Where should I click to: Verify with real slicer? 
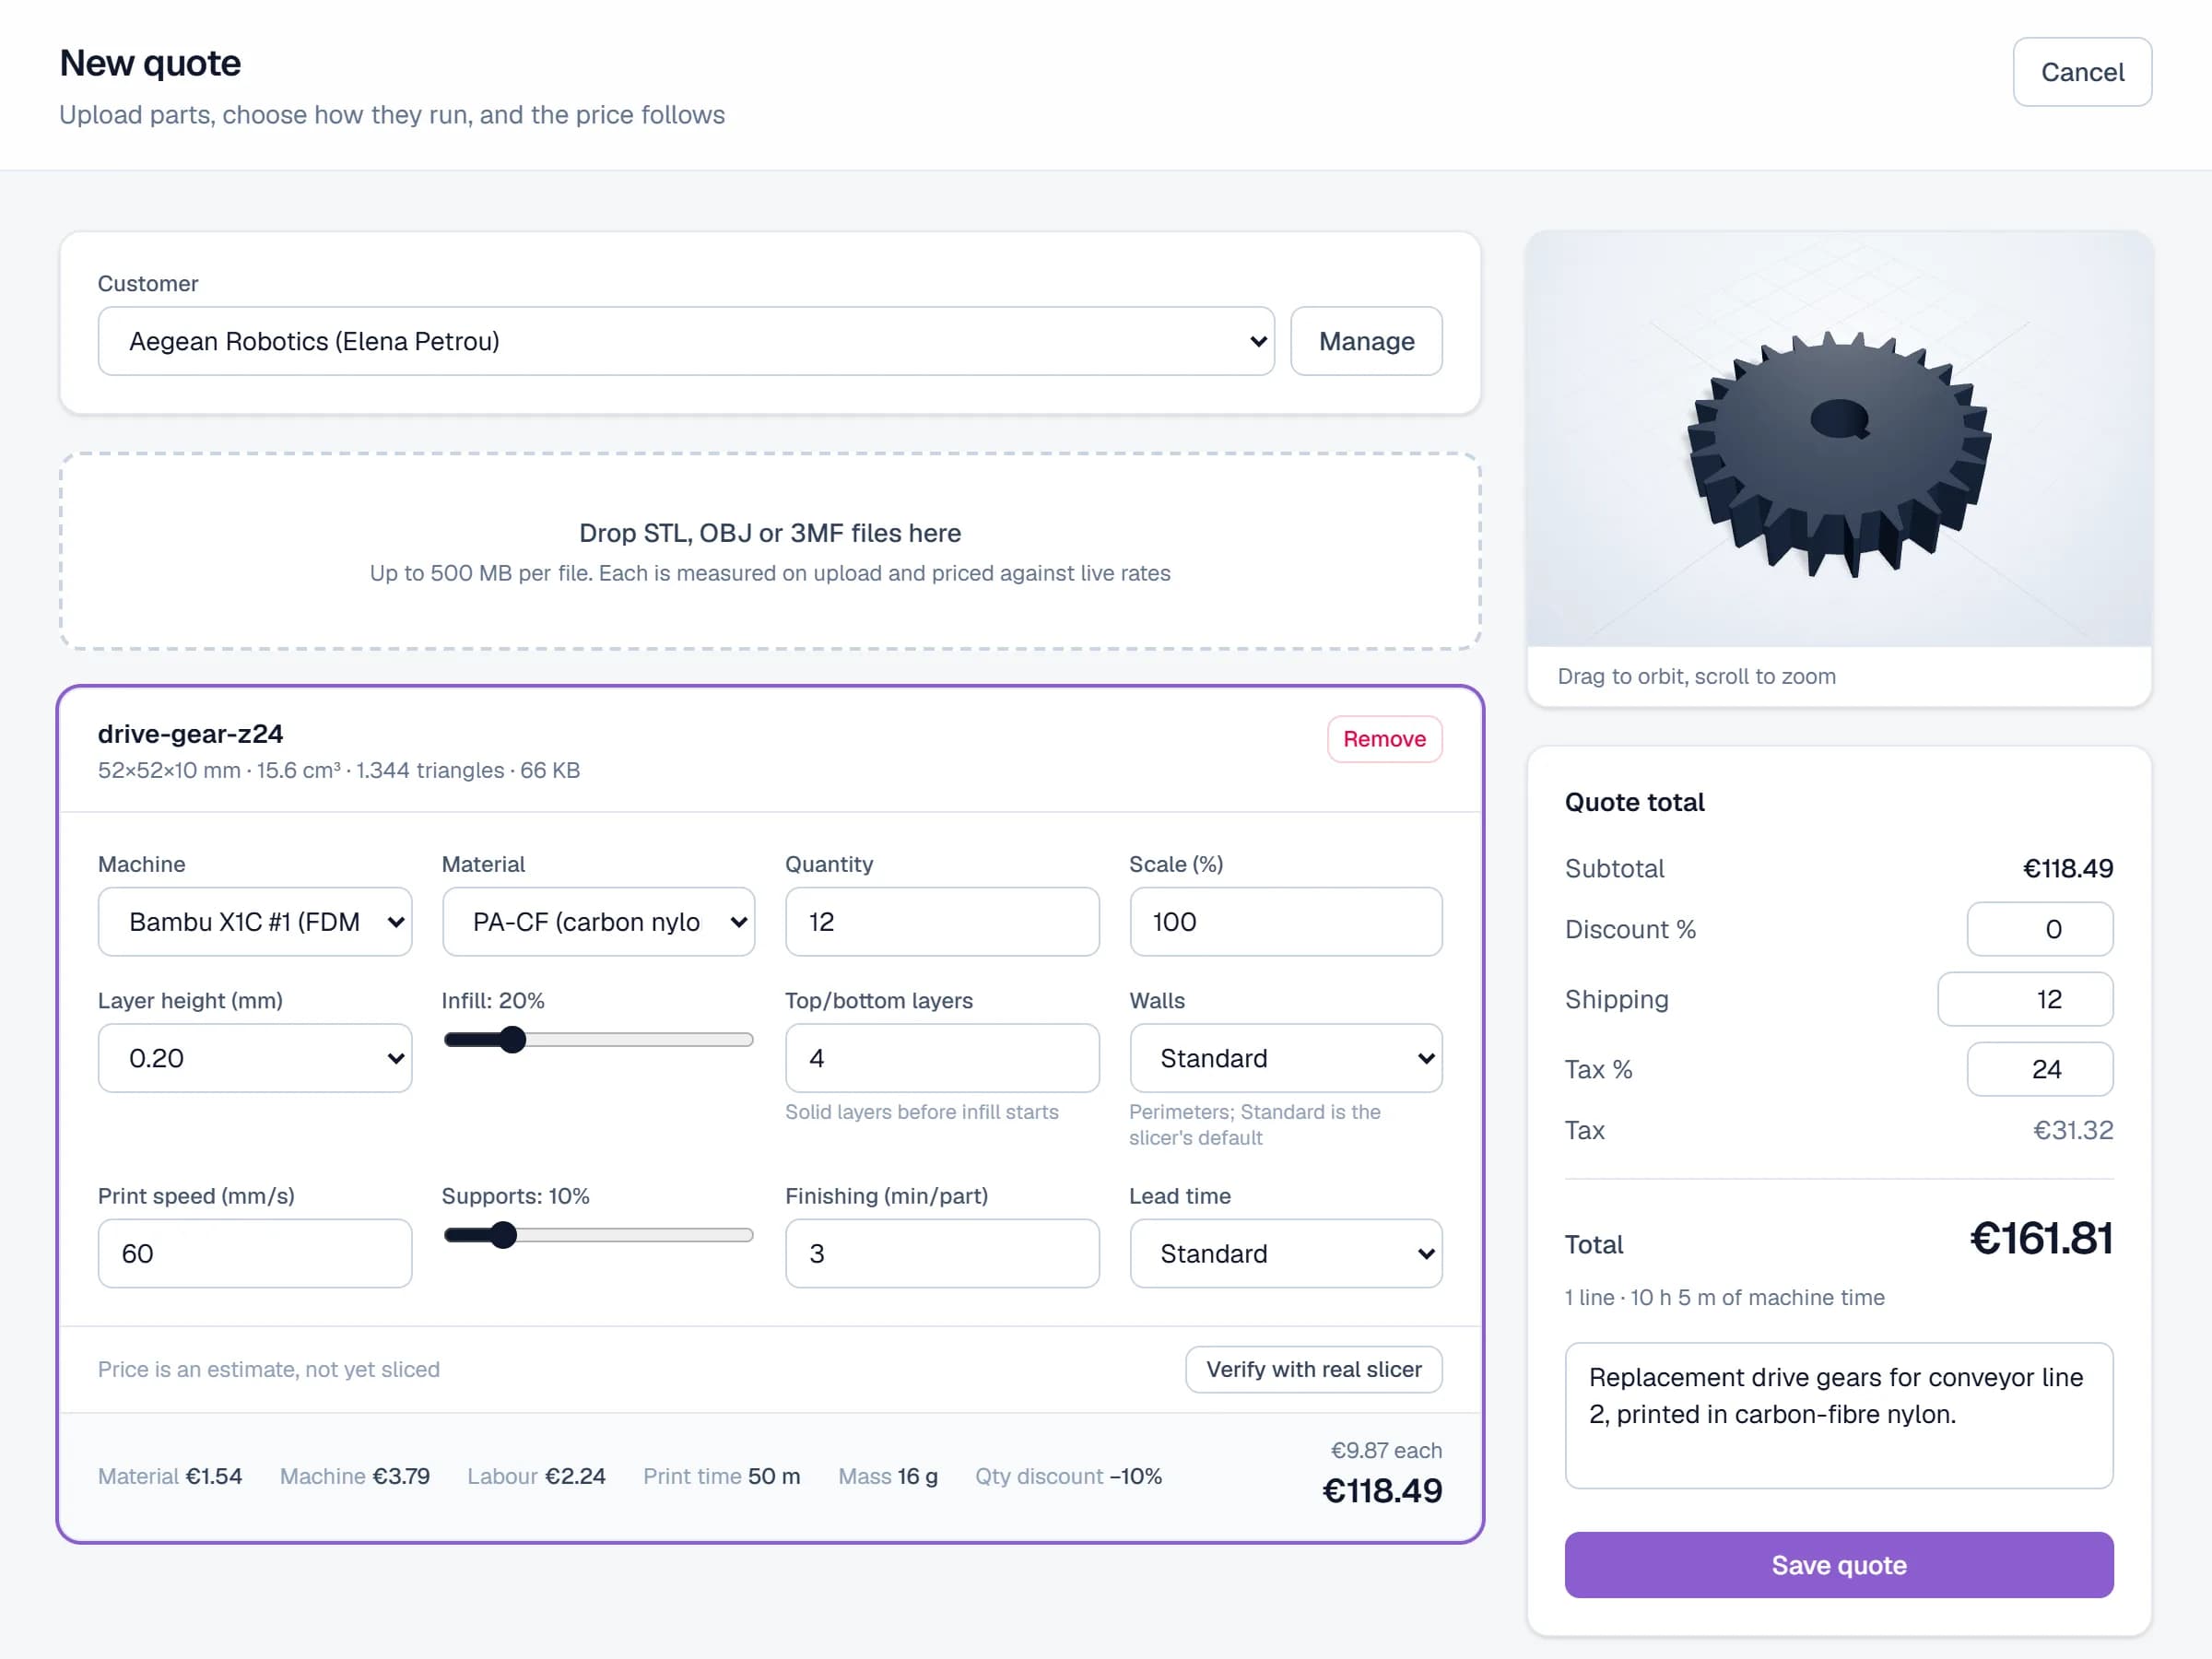coord(1313,1369)
